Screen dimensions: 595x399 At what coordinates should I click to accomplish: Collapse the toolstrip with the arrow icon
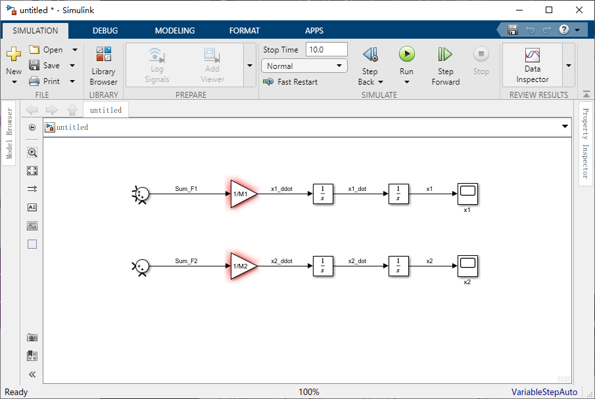[x=586, y=94]
